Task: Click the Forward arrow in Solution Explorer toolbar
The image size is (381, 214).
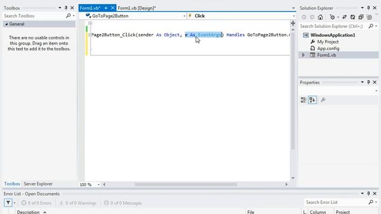Action: pyautogui.click(x=312, y=17)
